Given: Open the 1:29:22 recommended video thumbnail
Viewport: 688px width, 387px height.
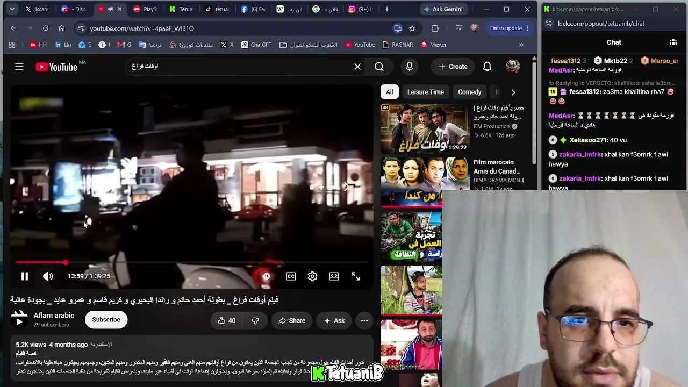Looking at the screenshot, I should coord(425,128).
